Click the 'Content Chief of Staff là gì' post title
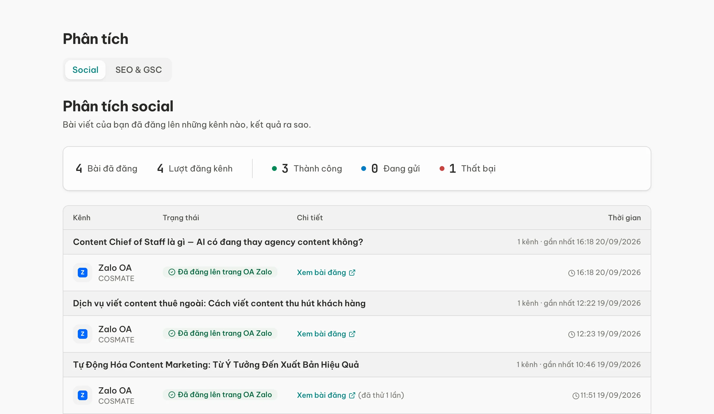The width and height of the screenshot is (714, 414). tap(218, 242)
